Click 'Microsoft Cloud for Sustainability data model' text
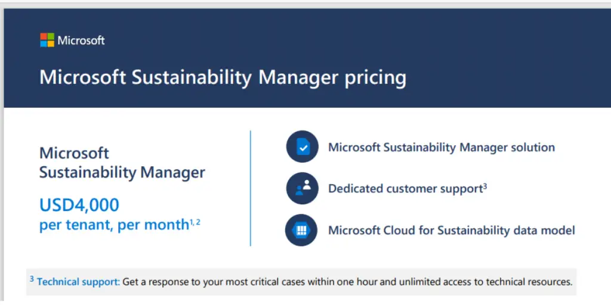Viewport: 611px width, 305px height. click(x=452, y=231)
